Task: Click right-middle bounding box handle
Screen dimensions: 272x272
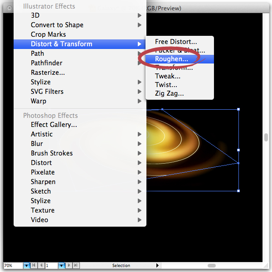Action: 238,150
